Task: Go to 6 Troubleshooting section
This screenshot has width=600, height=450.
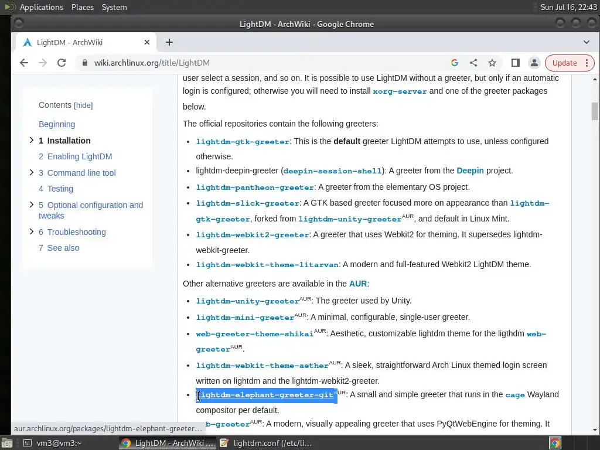Action: (x=72, y=232)
